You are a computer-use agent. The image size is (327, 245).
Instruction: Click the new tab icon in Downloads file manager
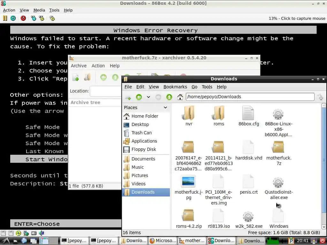click(128, 97)
